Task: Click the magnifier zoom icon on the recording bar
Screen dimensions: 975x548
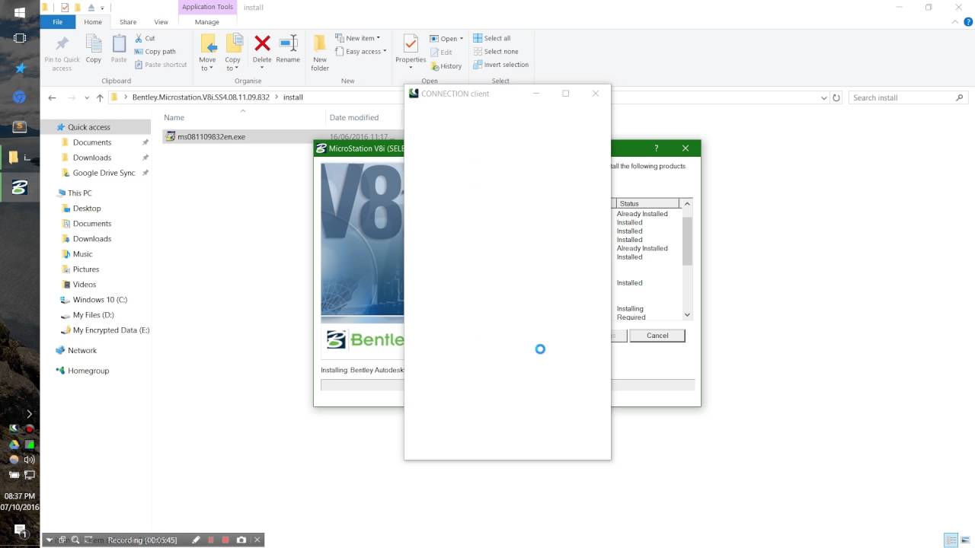Action: (x=75, y=540)
